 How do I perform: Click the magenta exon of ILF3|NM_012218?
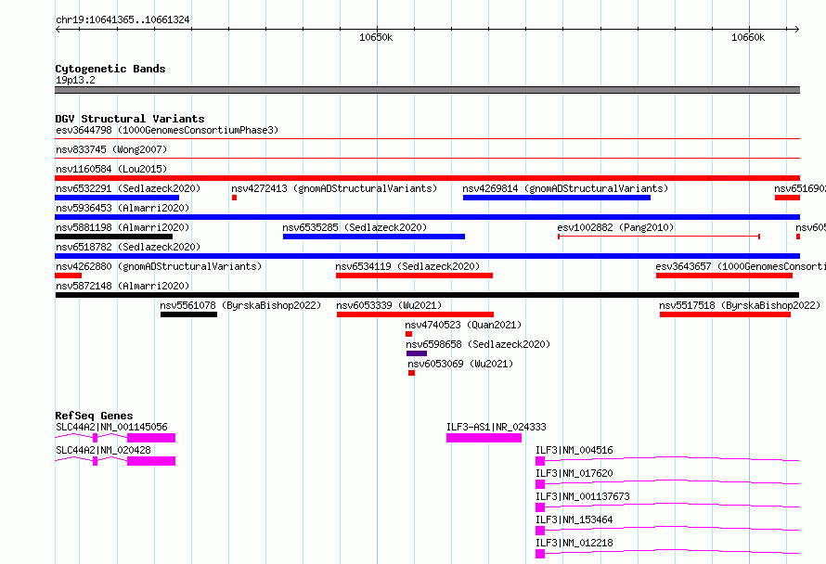[x=540, y=554]
